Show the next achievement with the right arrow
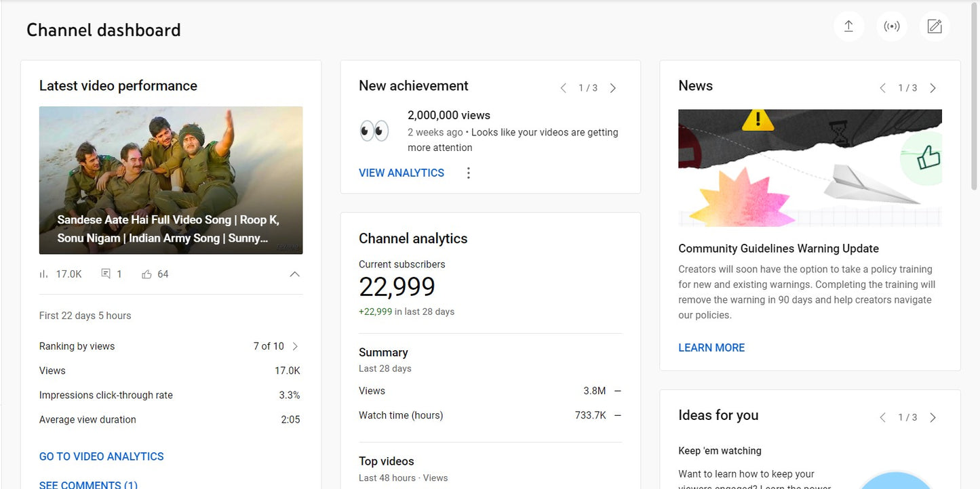Viewport: 980px width, 489px height. click(x=612, y=87)
